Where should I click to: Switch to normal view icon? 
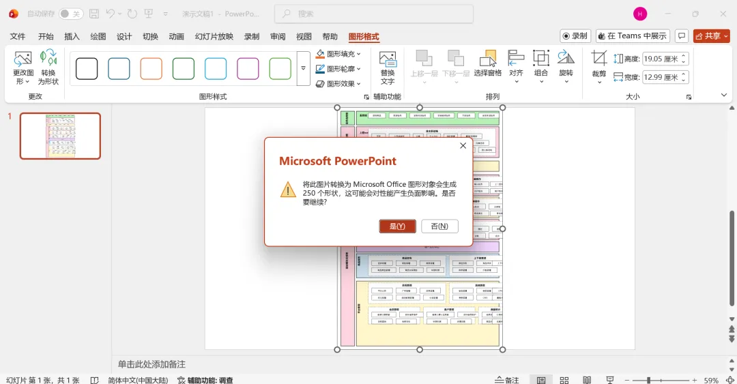click(x=541, y=380)
